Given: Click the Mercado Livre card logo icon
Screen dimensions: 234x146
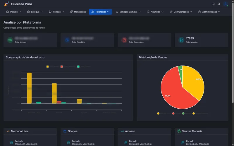Looking at the screenshot, I should point(8,131).
